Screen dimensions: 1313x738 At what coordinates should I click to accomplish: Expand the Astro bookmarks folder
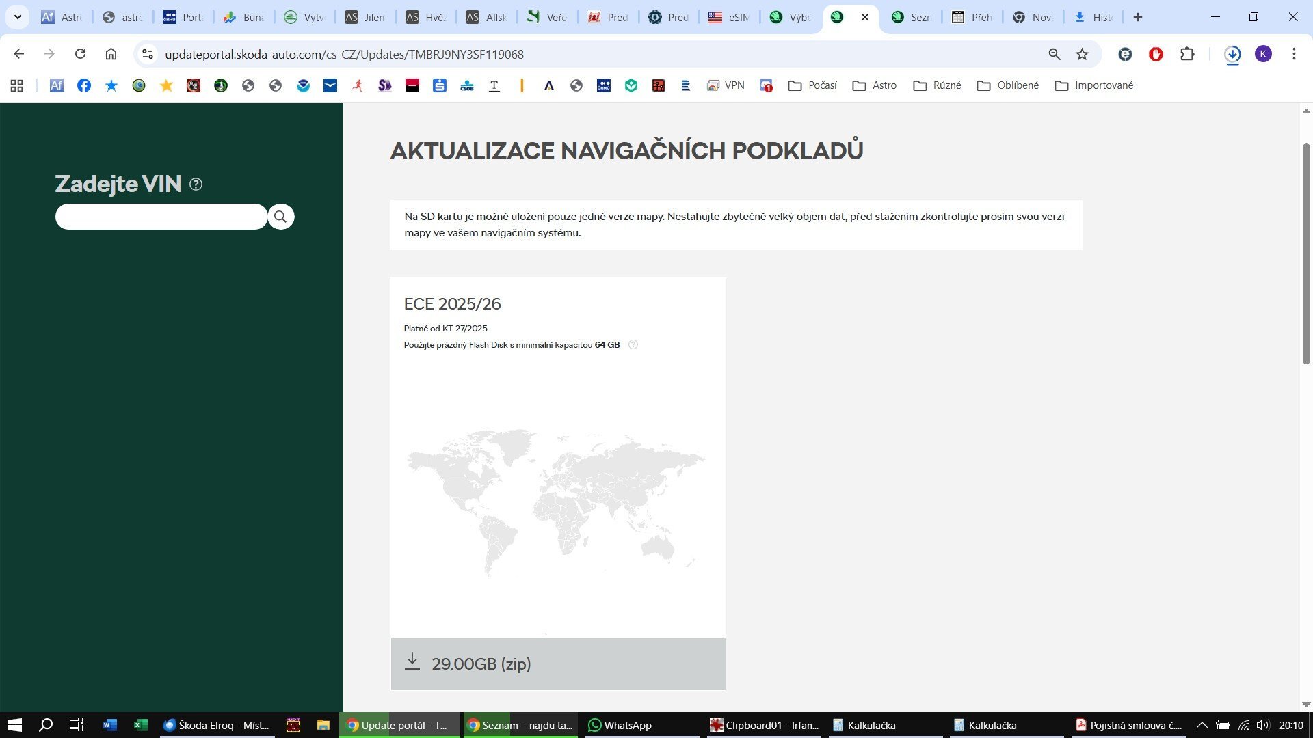875,85
